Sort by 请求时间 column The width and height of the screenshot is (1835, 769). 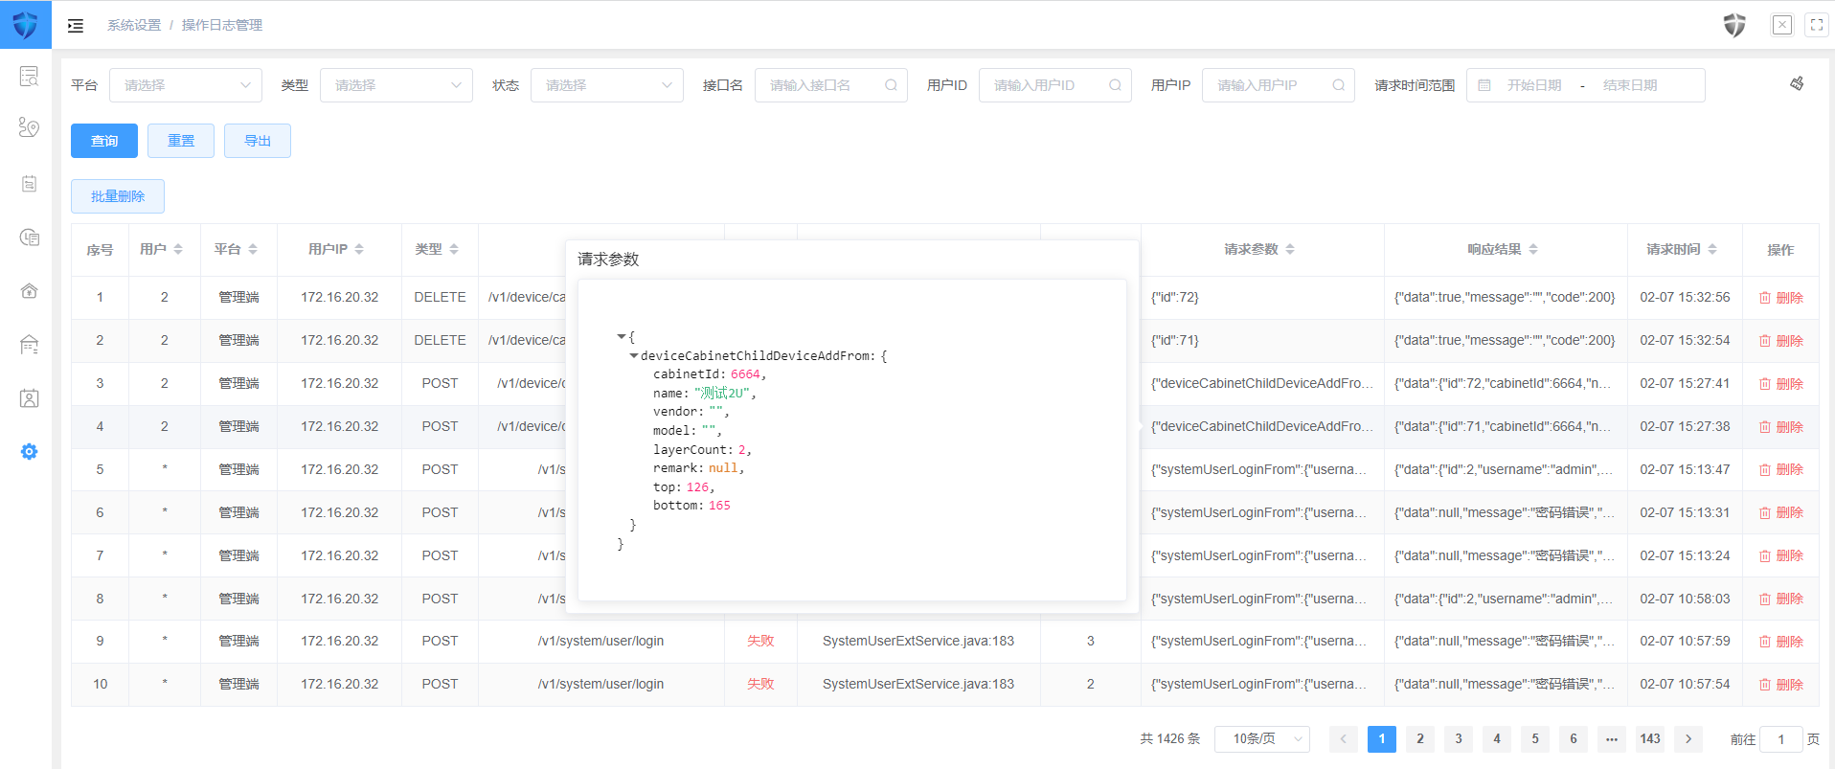coord(1712,249)
